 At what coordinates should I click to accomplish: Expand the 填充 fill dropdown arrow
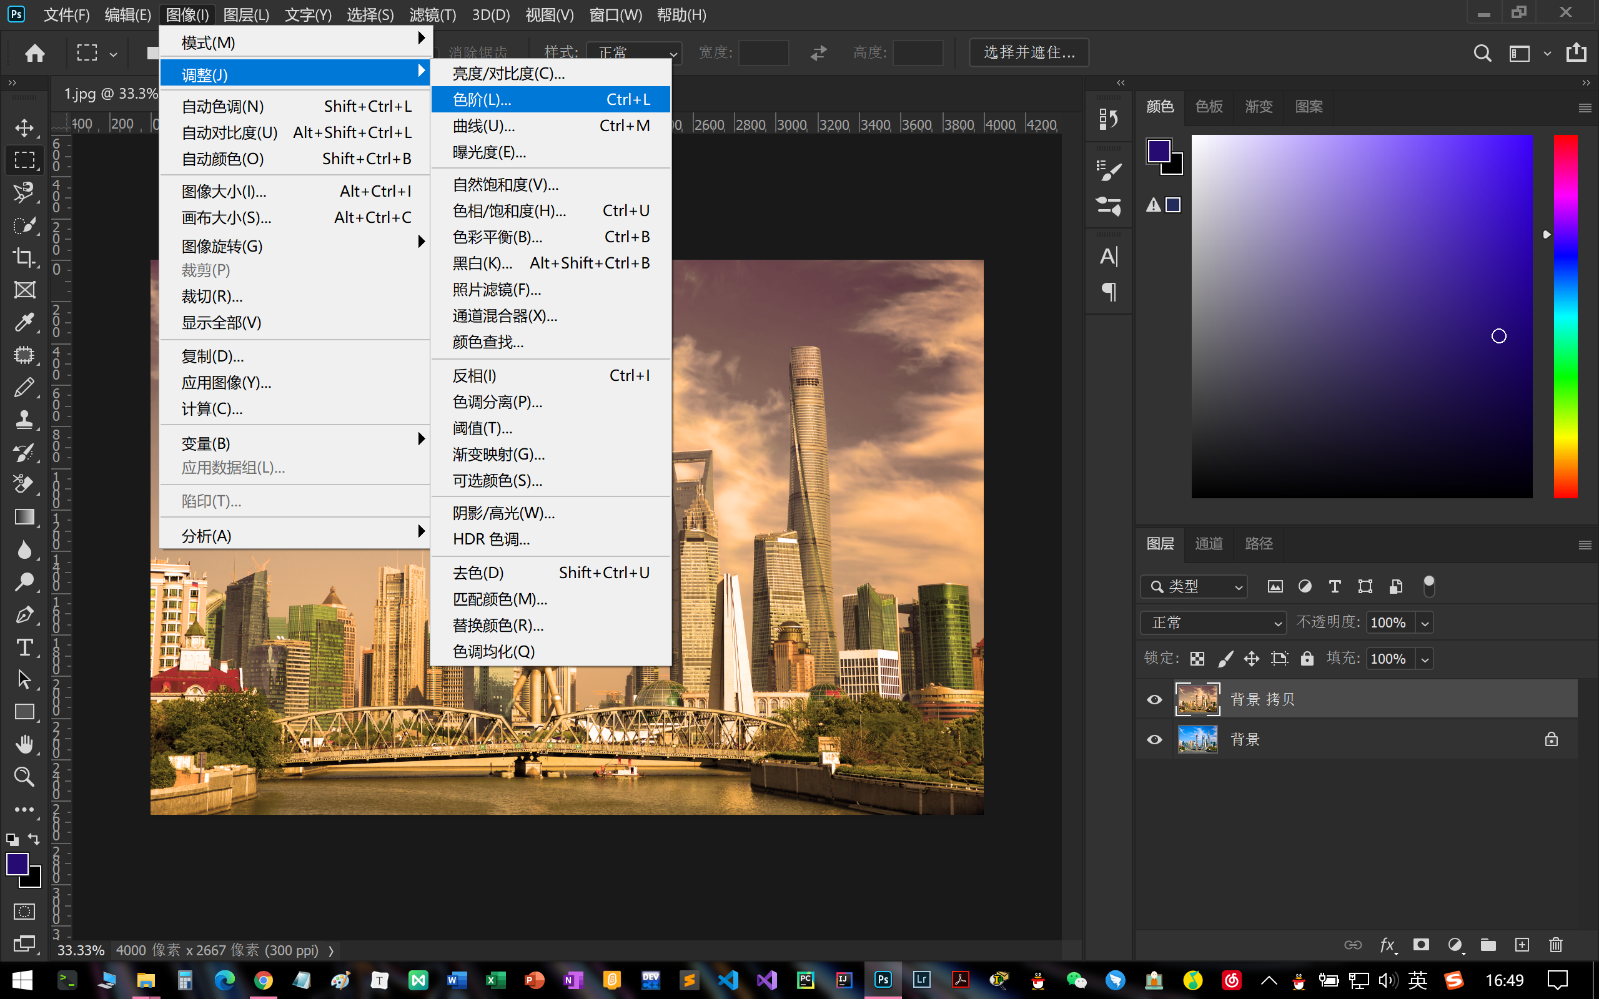click(x=1425, y=659)
